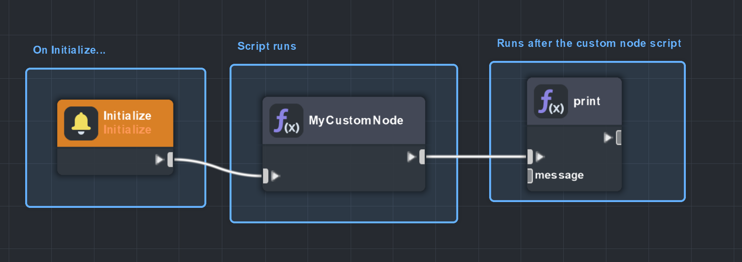Viewport: 742px width, 262px height.
Task: Click the bell icon on Initialize node
Action: [81, 123]
